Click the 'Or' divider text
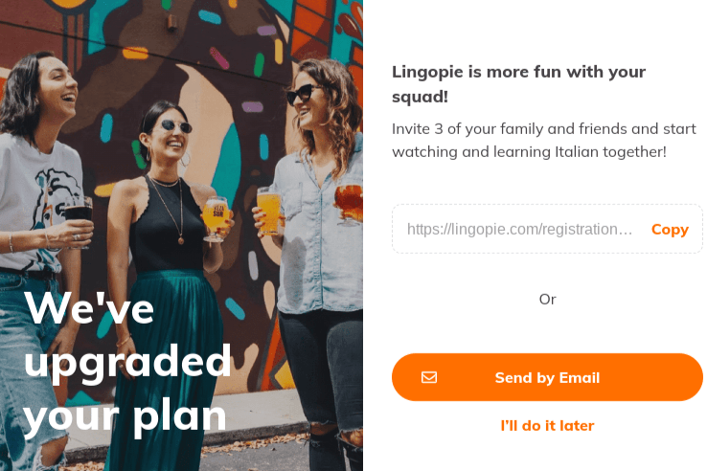The image size is (707, 471). 547,300
